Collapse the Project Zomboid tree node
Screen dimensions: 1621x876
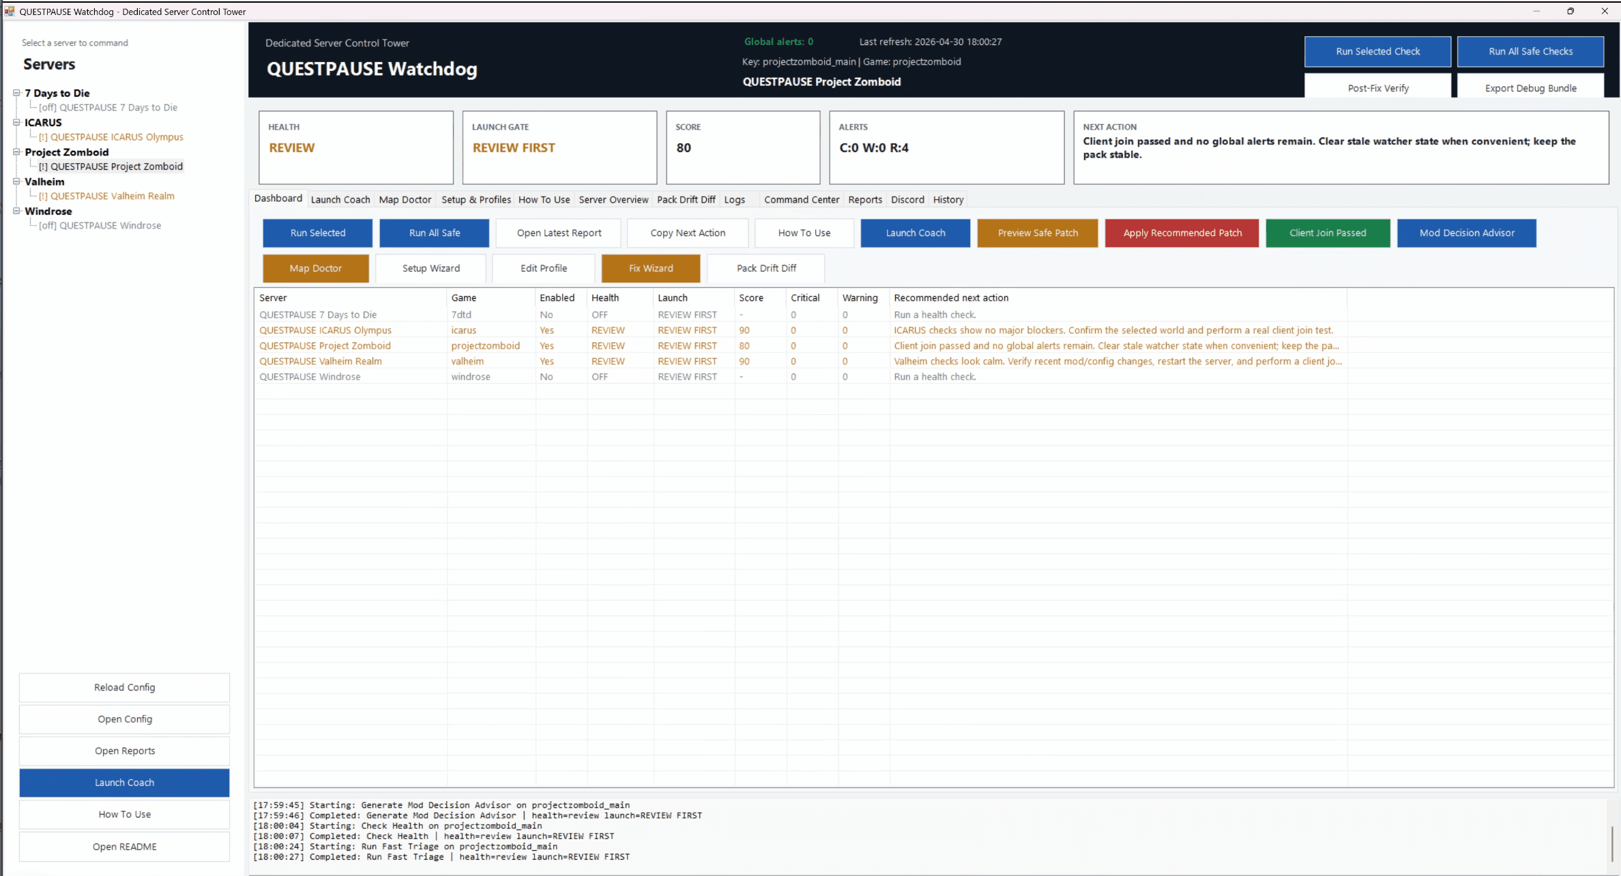pyautogui.click(x=16, y=151)
